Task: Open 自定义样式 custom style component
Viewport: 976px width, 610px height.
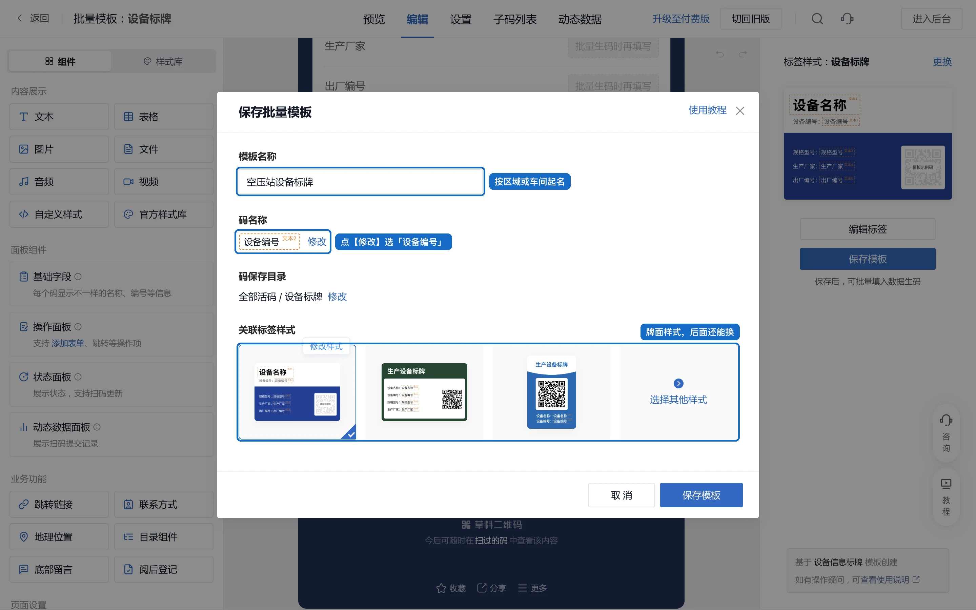Action: [59, 214]
